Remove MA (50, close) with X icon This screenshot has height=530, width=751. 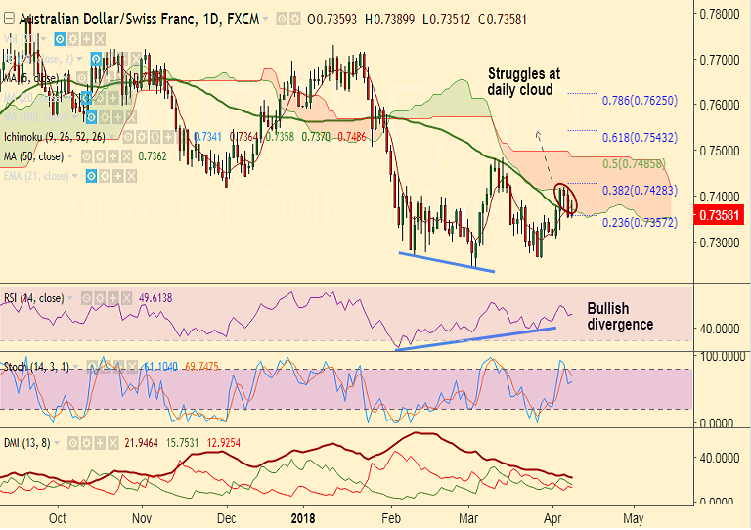tap(126, 156)
